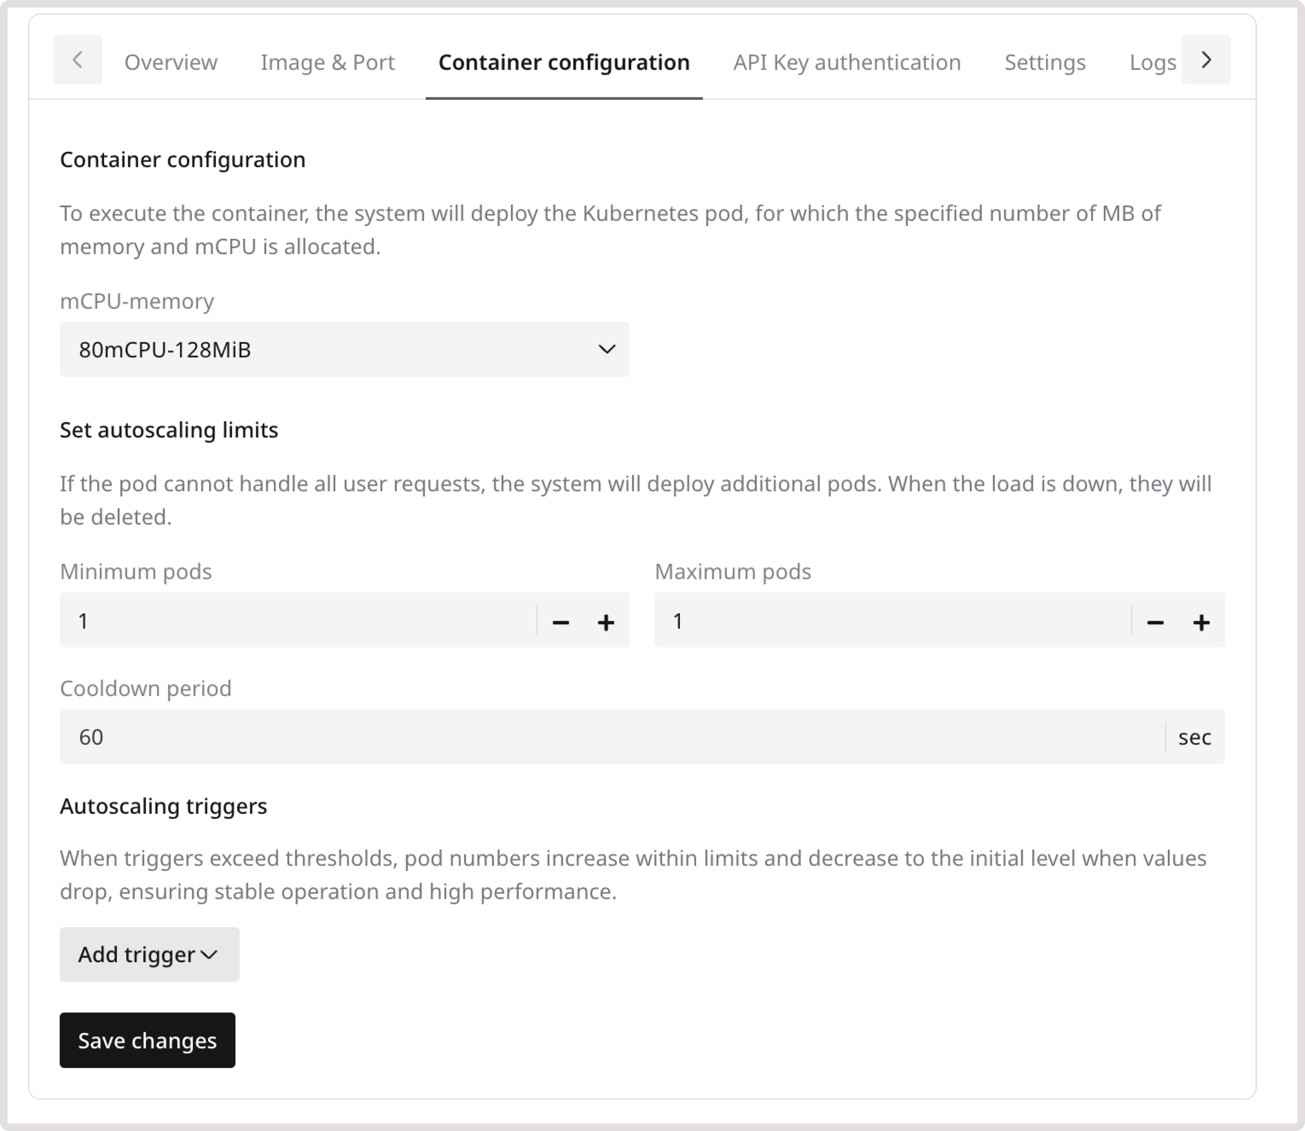Open the Logs tab

1153,62
